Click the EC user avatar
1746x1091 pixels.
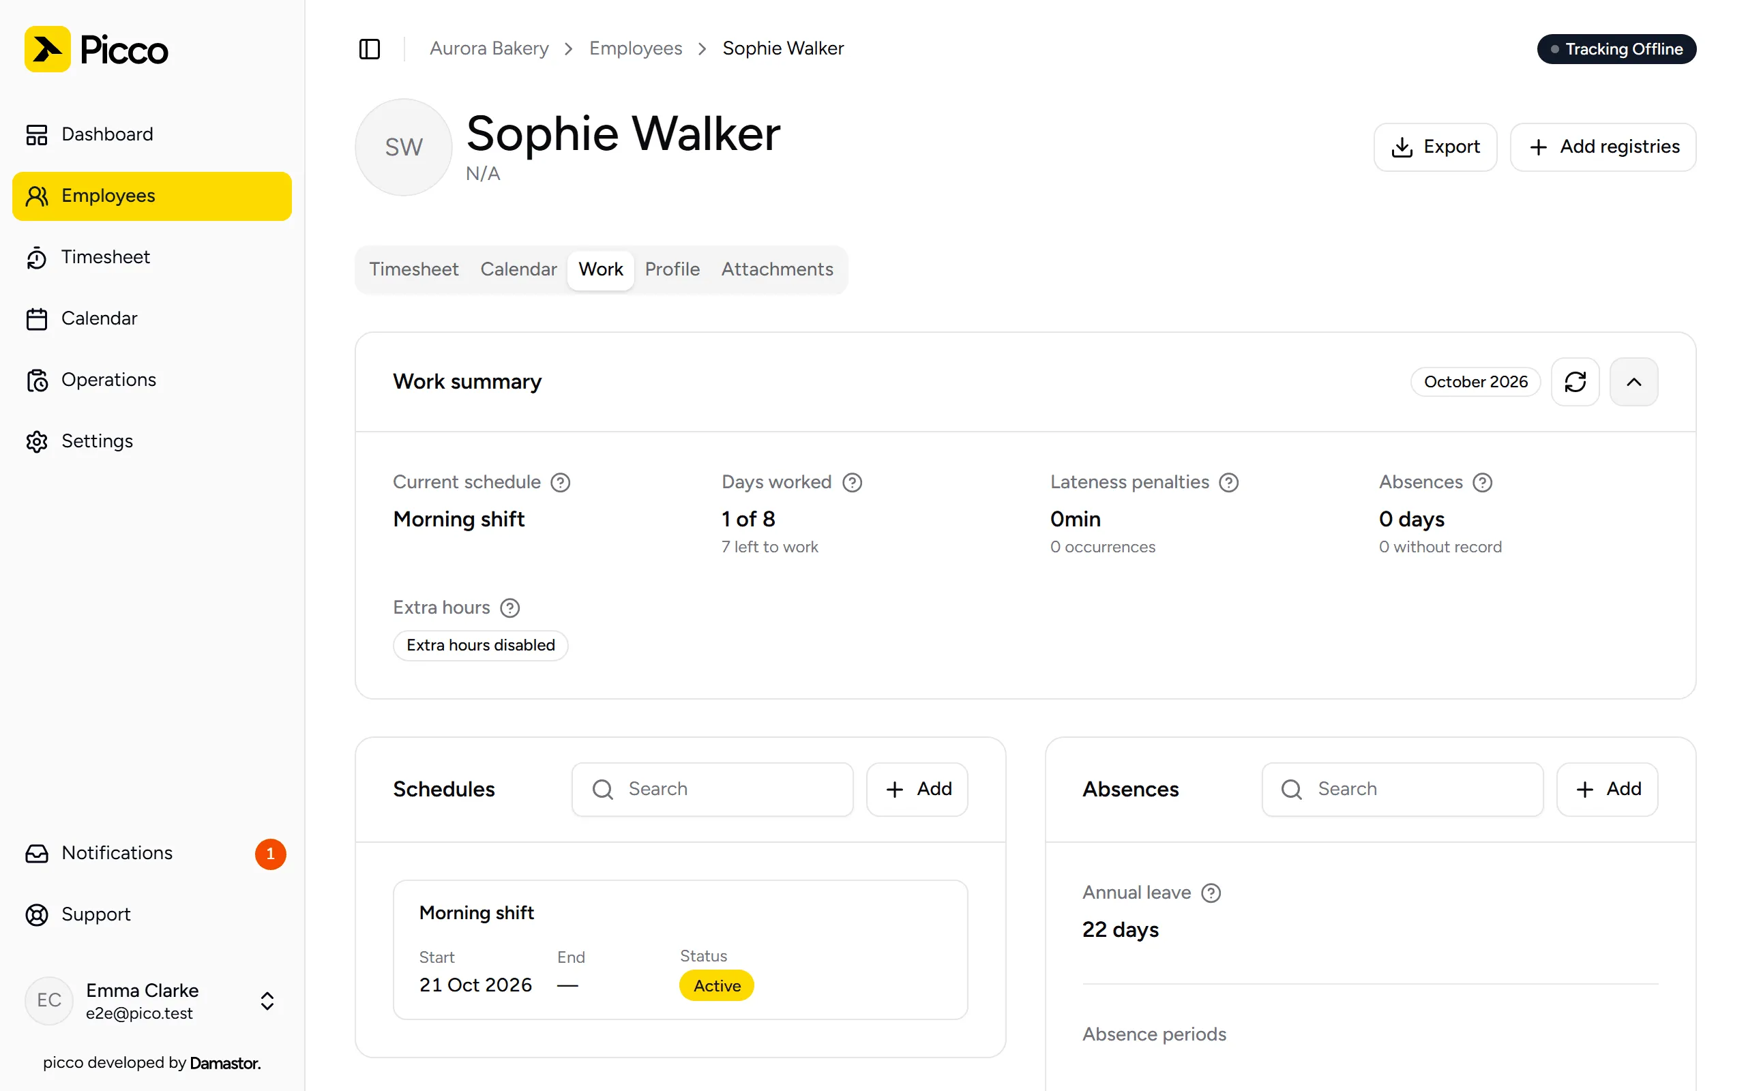click(49, 1001)
